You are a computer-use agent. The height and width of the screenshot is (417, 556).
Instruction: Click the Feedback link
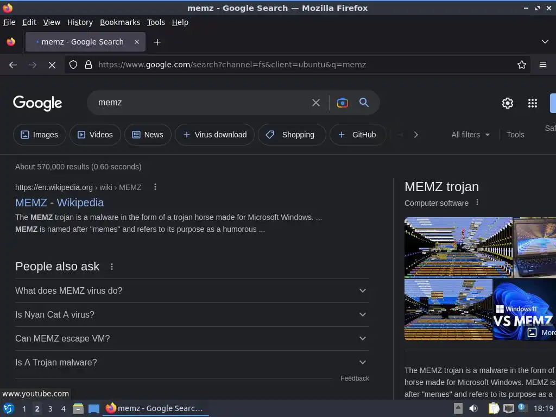tap(355, 378)
